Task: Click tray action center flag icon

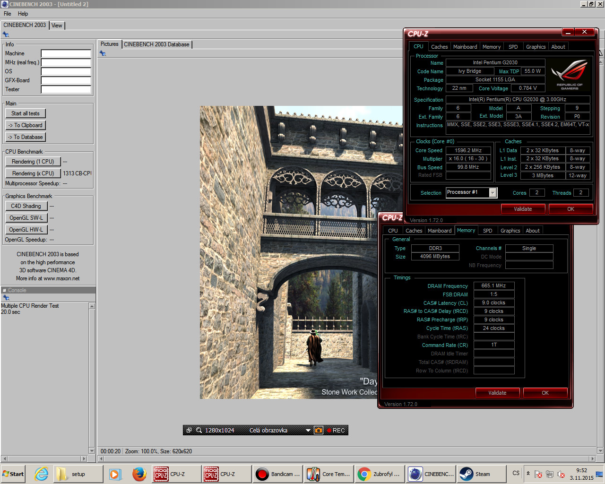Action: pyautogui.click(x=538, y=474)
